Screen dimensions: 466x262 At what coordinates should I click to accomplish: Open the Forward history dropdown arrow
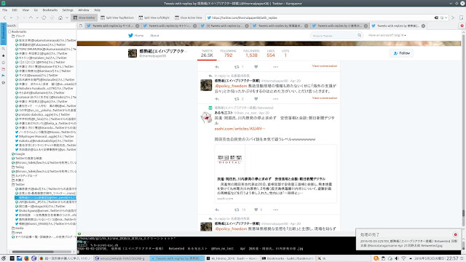(x=24, y=17)
